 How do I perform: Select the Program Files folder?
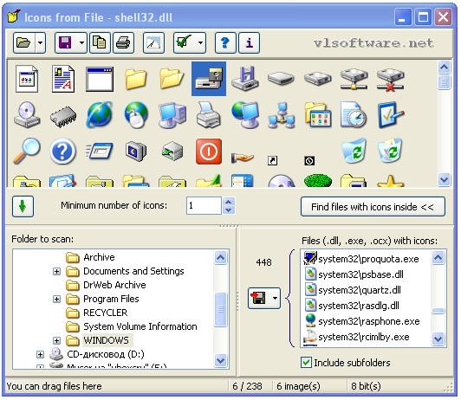point(111,299)
